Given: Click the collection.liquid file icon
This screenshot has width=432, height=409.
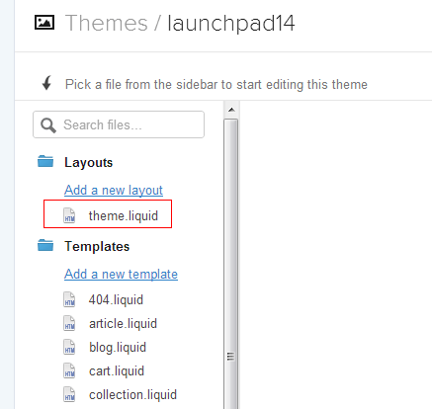Looking at the screenshot, I should 69,394.
